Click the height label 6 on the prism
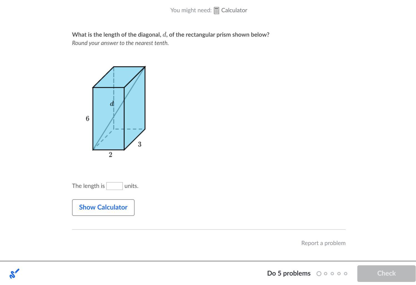The image size is (416, 285). pyautogui.click(x=87, y=118)
